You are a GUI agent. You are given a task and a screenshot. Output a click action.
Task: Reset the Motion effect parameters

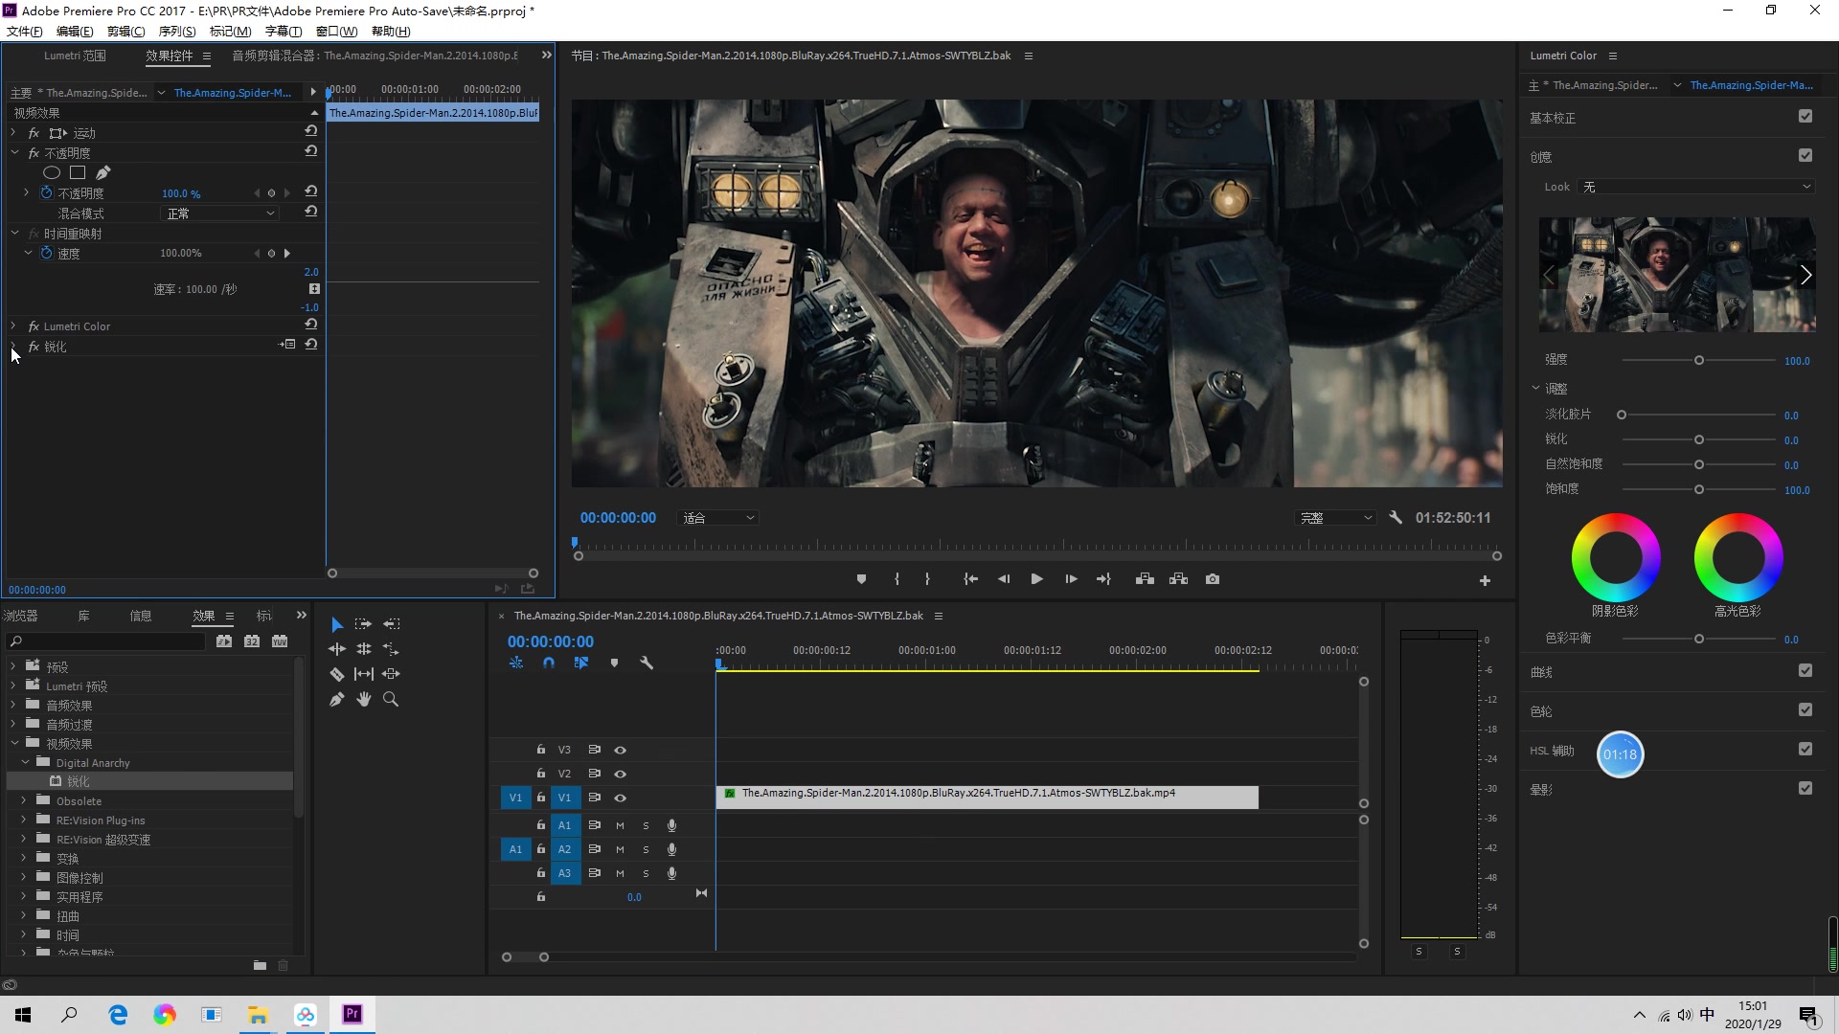(x=311, y=131)
